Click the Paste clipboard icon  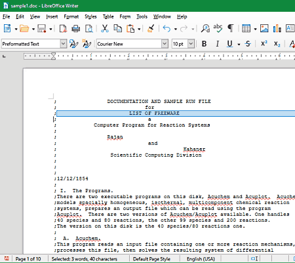click(130, 28)
